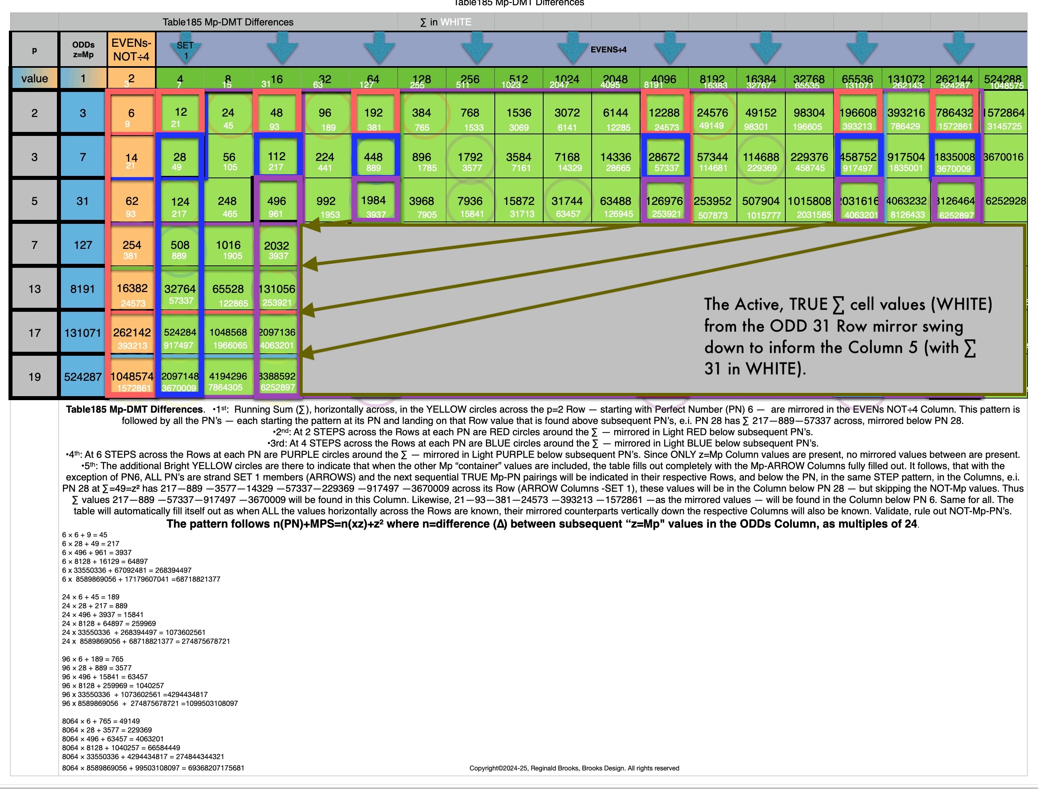Viewport: 1038px width, 789px height.
Task: Click the down arrow above column 4096
Action: 670,48
